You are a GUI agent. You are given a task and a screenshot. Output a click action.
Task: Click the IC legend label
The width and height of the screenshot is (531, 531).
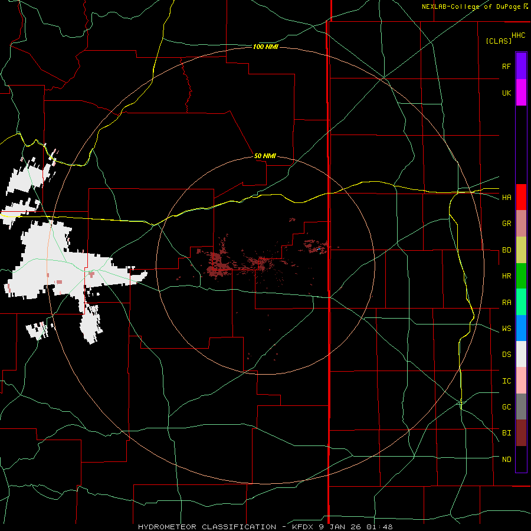pos(506,381)
